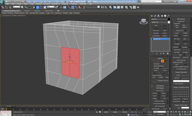Click the vertex Color white swatch

click(x=185, y=108)
